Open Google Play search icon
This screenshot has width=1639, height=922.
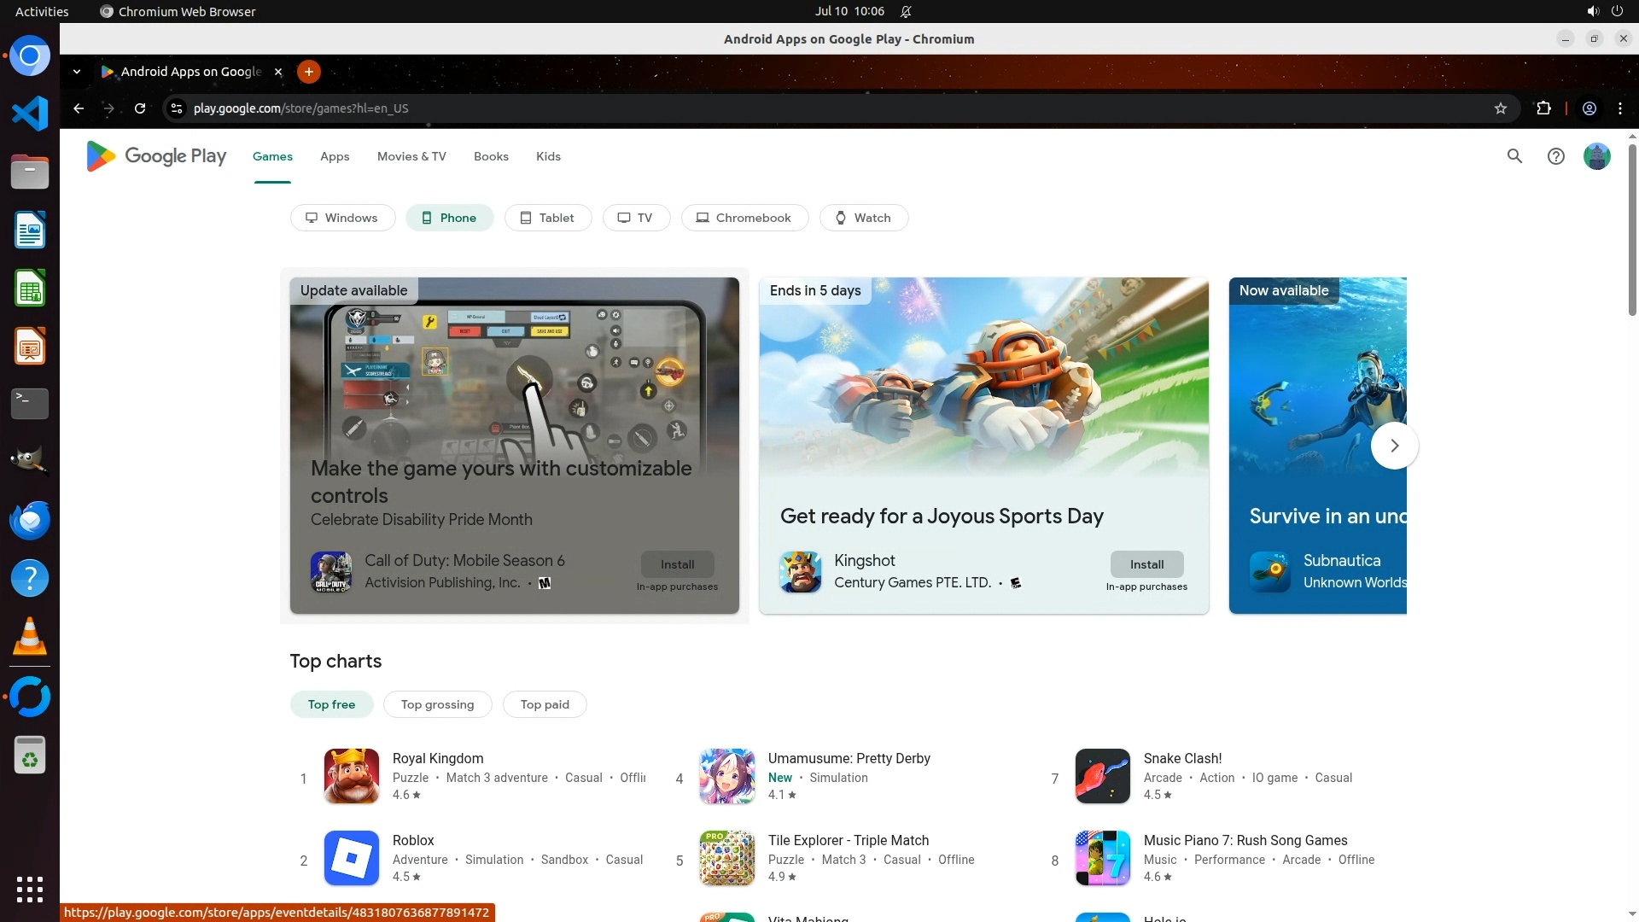coord(1514,156)
